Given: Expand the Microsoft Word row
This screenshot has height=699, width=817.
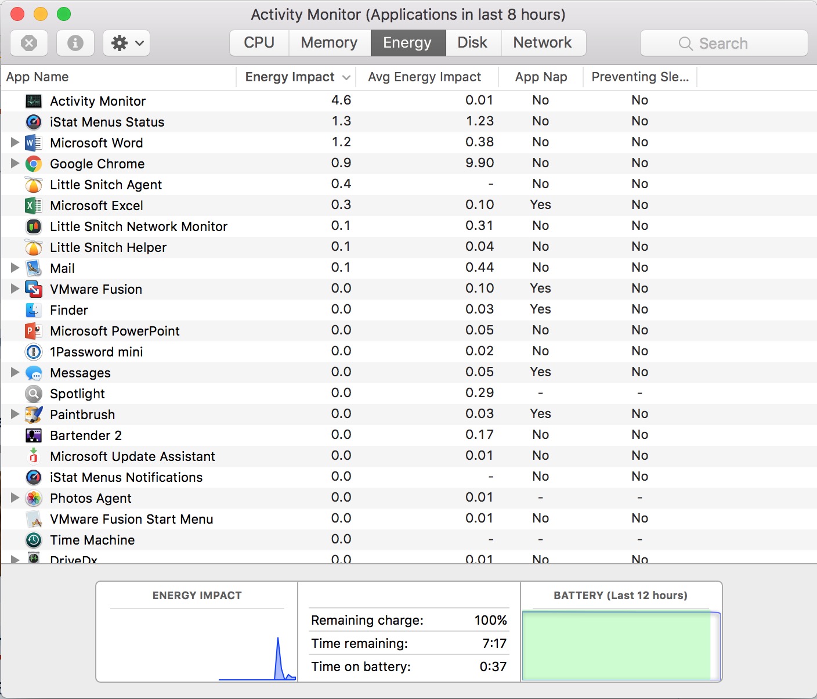Looking at the screenshot, I should point(15,142).
